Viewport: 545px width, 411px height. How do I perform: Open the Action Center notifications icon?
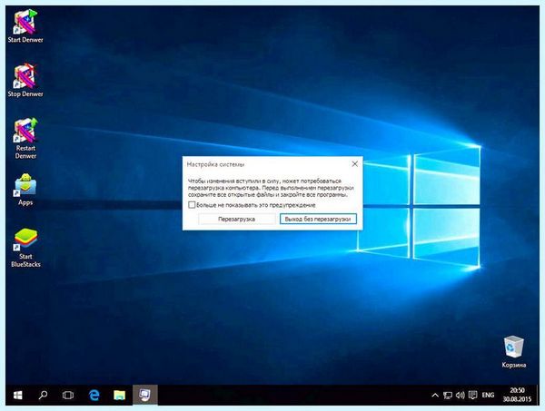472,395
